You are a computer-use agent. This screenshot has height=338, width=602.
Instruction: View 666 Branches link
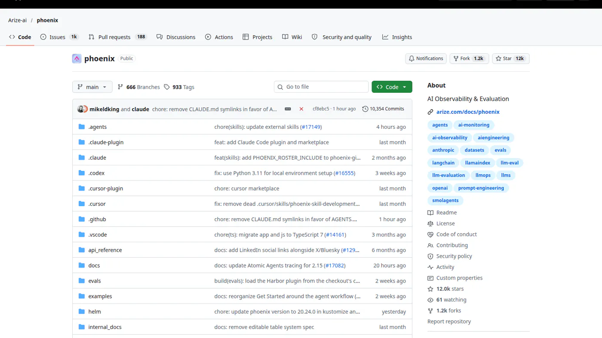(138, 87)
